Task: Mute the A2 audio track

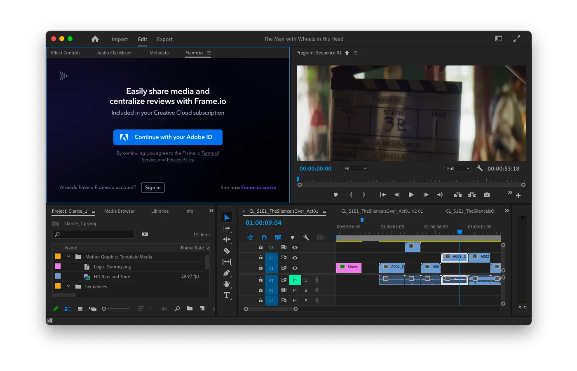Action: click(x=295, y=290)
